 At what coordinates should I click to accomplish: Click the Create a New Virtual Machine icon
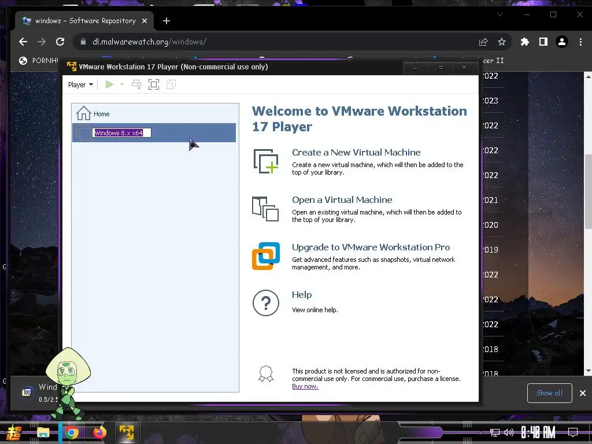coord(266,161)
